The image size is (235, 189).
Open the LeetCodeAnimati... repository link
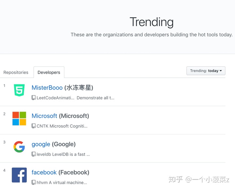55,98
